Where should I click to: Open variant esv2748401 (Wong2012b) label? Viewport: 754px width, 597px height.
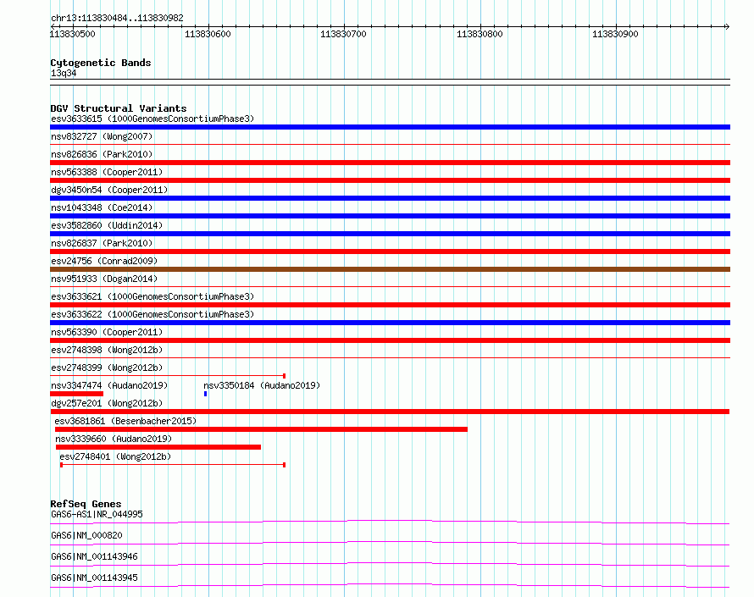pyautogui.click(x=115, y=456)
